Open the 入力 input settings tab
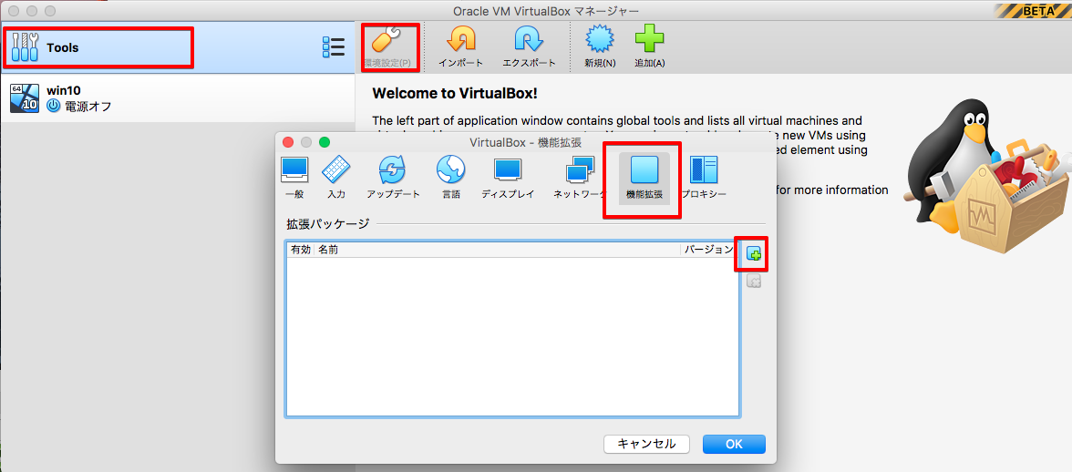Image resolution: width=1072 pixels, height=472 pixels. (336, 178)
